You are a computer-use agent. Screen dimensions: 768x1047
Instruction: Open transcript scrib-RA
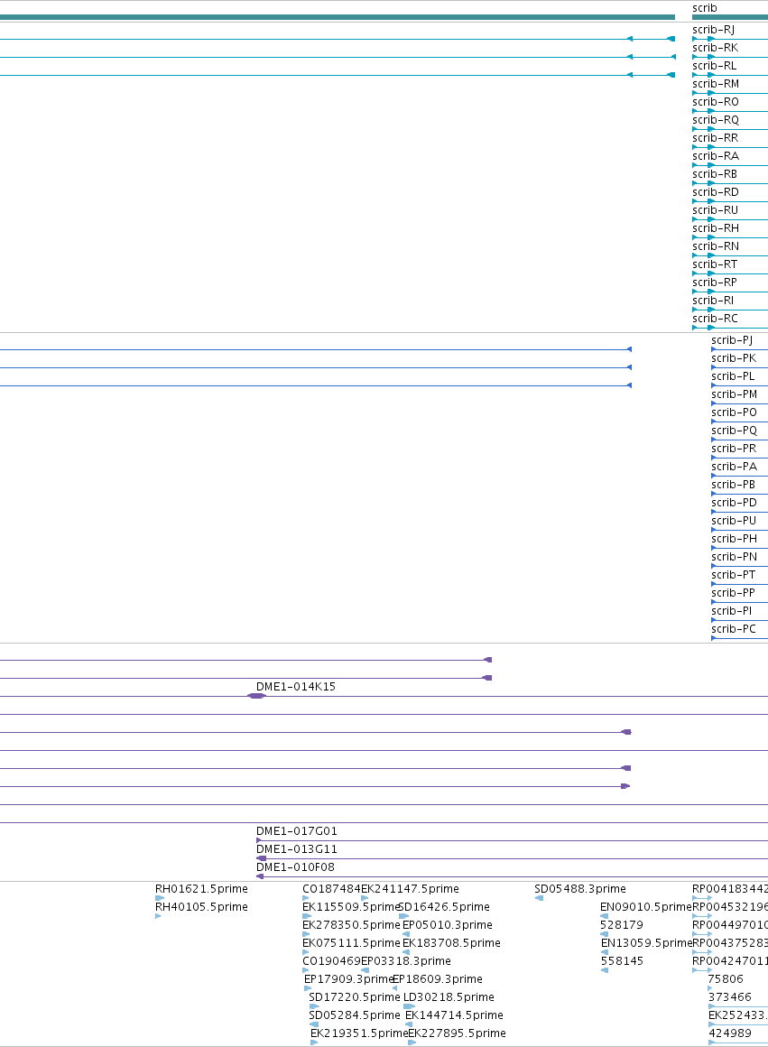coord(716,155)
